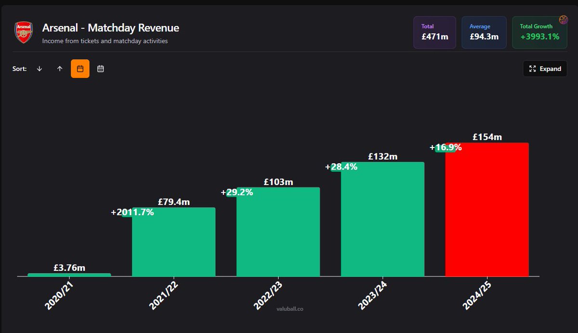Click the 'Income from tickets' subtitle
Image resolution: width=578 pixels, height=333 pixels.
click(105, 41)
